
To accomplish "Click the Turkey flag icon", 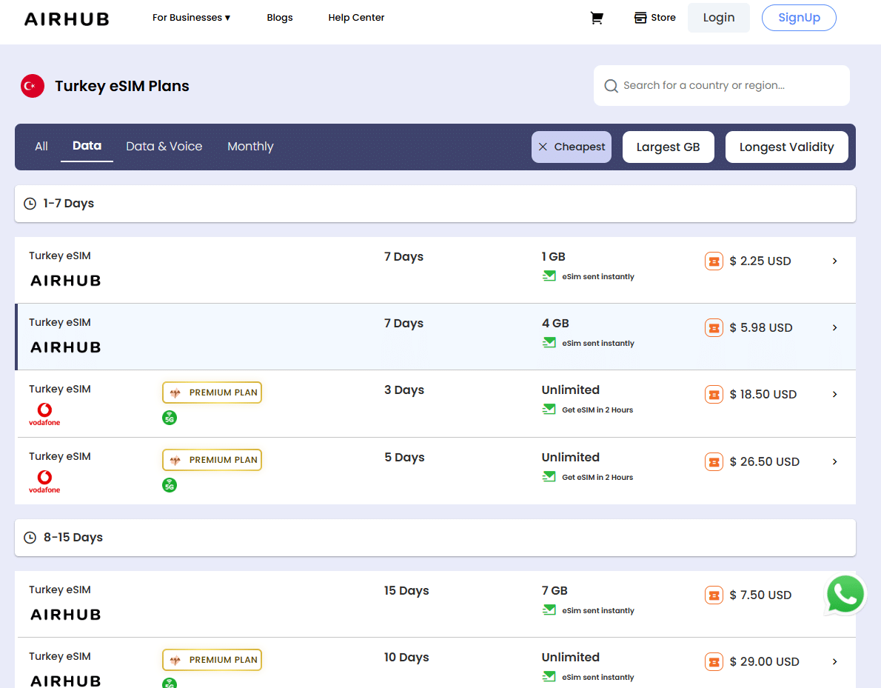I will coord(33,86).
